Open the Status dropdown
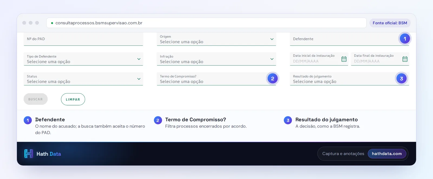This screenshot has height=179, width=433. coord(83,79)
